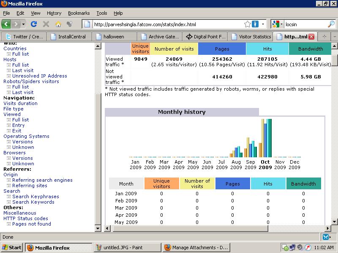Open the Referring search engines link
Screen dimensions: 338x253
tap(42, 180)
